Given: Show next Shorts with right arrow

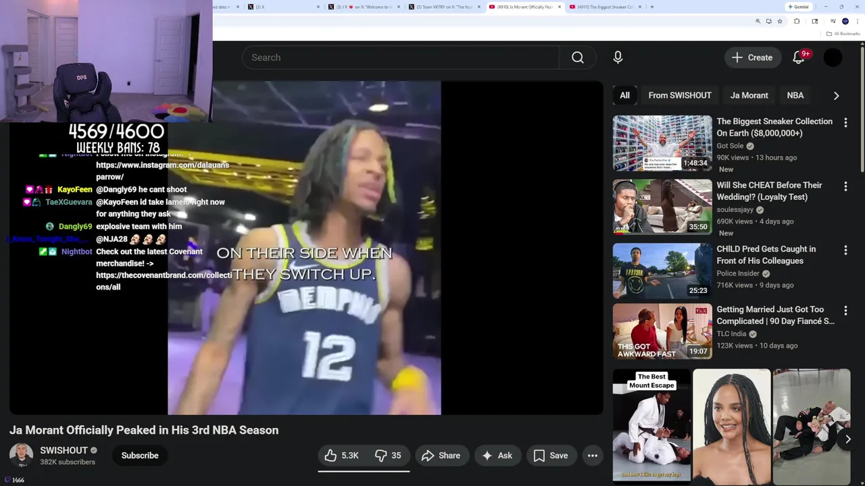Looking at the screenshot, I should tap(847, 439).
